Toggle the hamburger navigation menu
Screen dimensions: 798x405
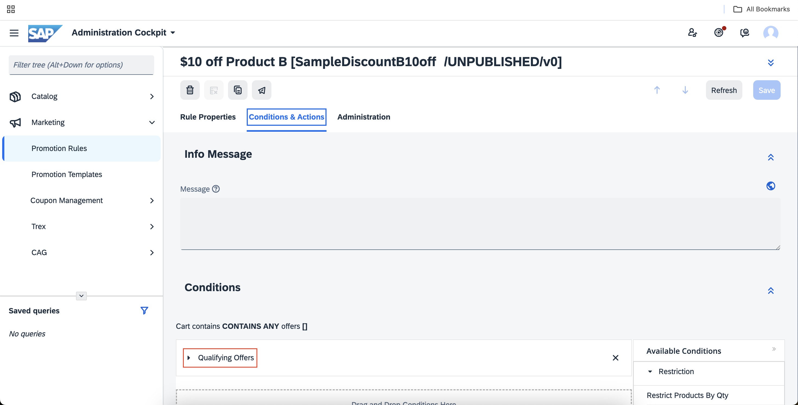pos(14,33)
